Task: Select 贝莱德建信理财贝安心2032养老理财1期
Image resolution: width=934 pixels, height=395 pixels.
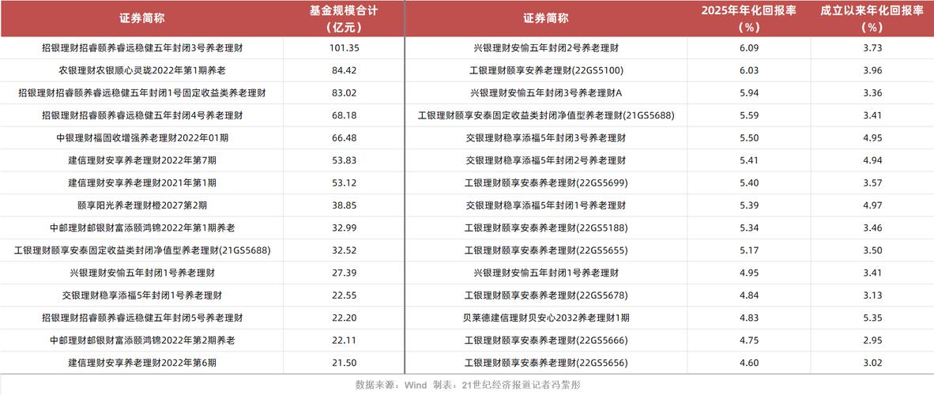Action: pos(546,318)
